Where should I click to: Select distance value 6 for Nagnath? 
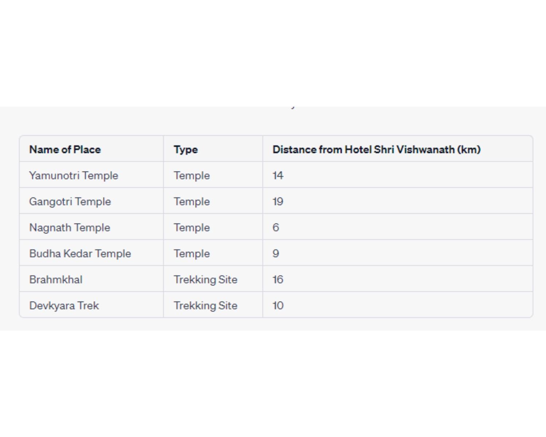[276, 228]
